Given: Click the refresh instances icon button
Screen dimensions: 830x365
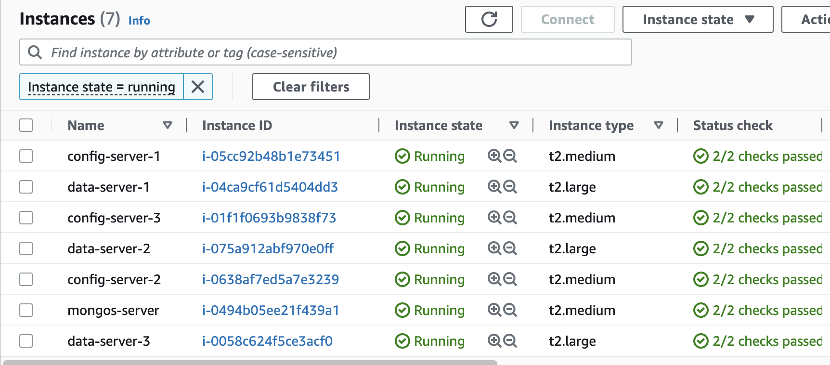Looking at the screenshot, I should [x=489, y=19].
